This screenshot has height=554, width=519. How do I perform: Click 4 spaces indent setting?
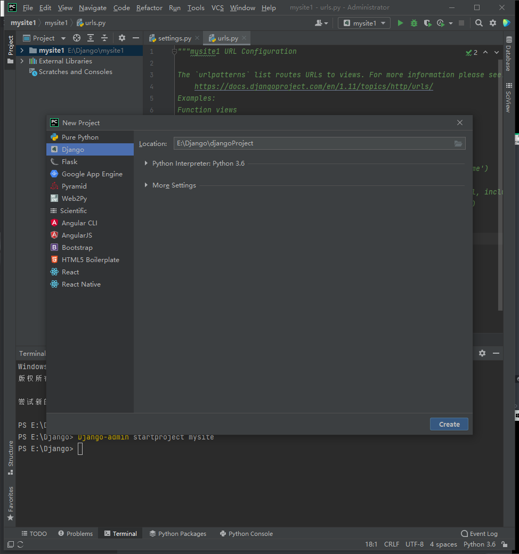(x=443, y=544)
